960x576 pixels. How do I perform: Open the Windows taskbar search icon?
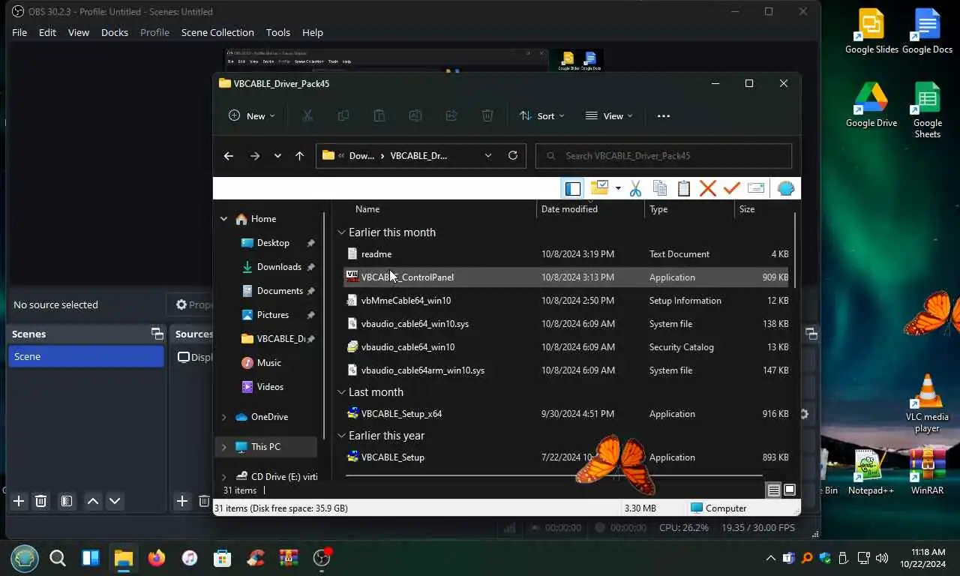pos(58,558)
